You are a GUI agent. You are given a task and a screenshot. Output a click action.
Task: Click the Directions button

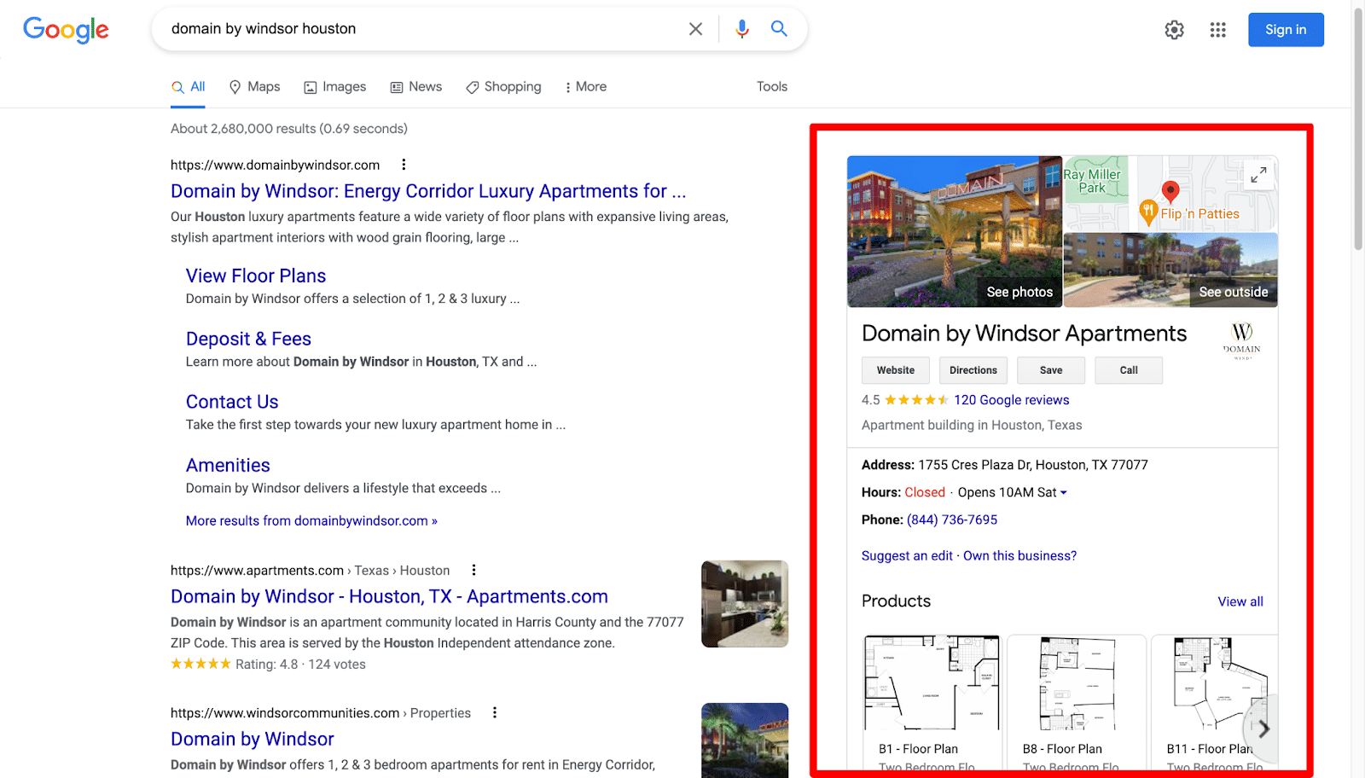pyautogui.click(x=973, y=370)
